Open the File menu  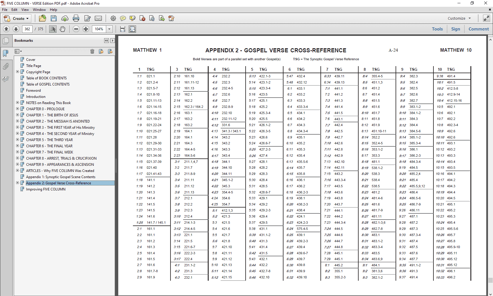tap(5, 10)
